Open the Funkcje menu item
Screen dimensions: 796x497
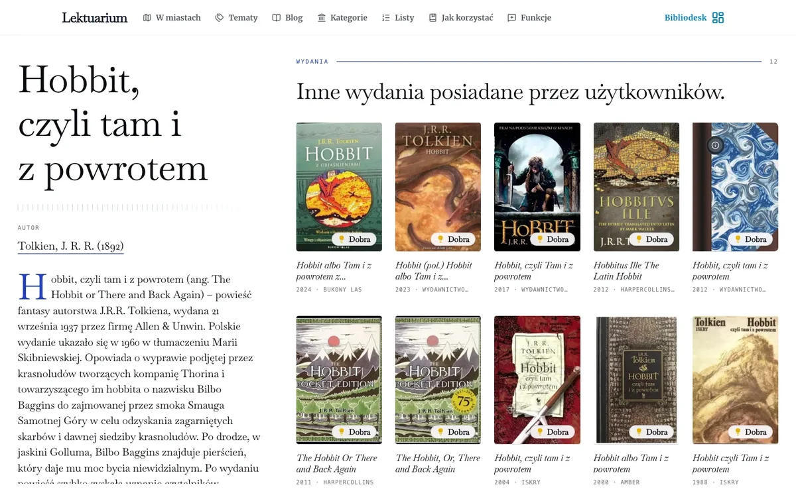[536, 18]
